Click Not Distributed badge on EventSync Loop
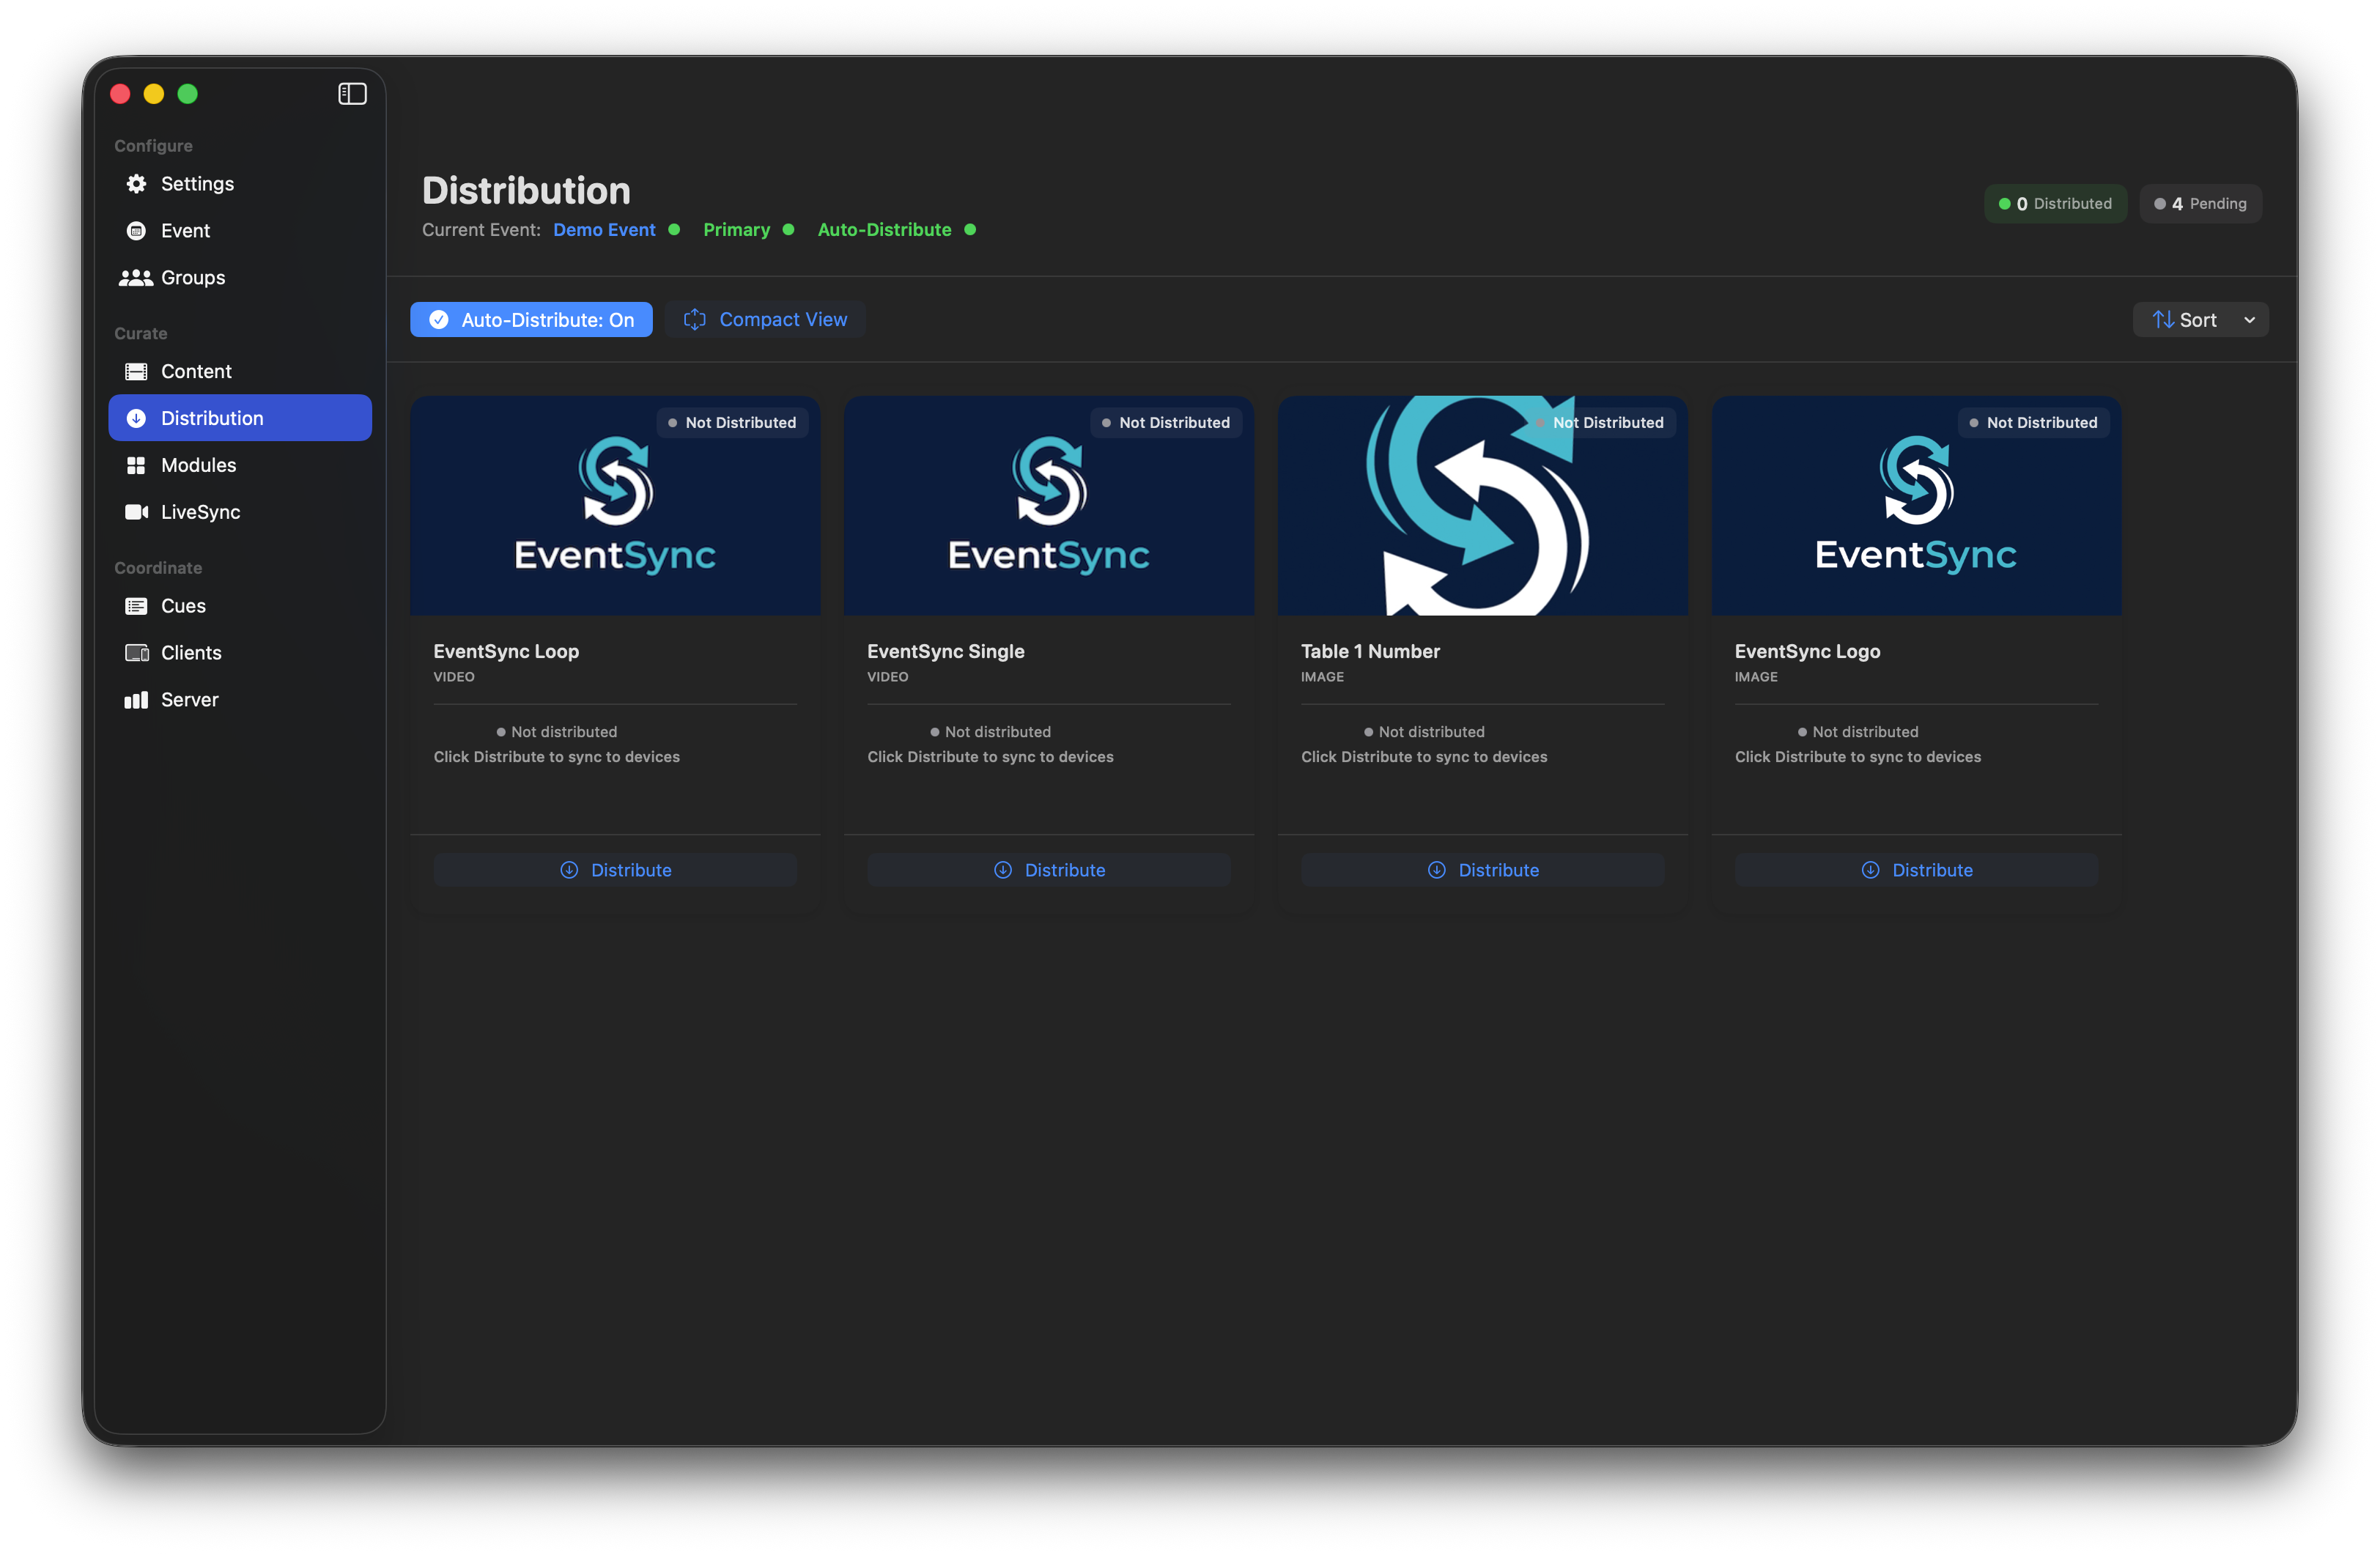This screenshot has width=2380, height=1555. 733,423
